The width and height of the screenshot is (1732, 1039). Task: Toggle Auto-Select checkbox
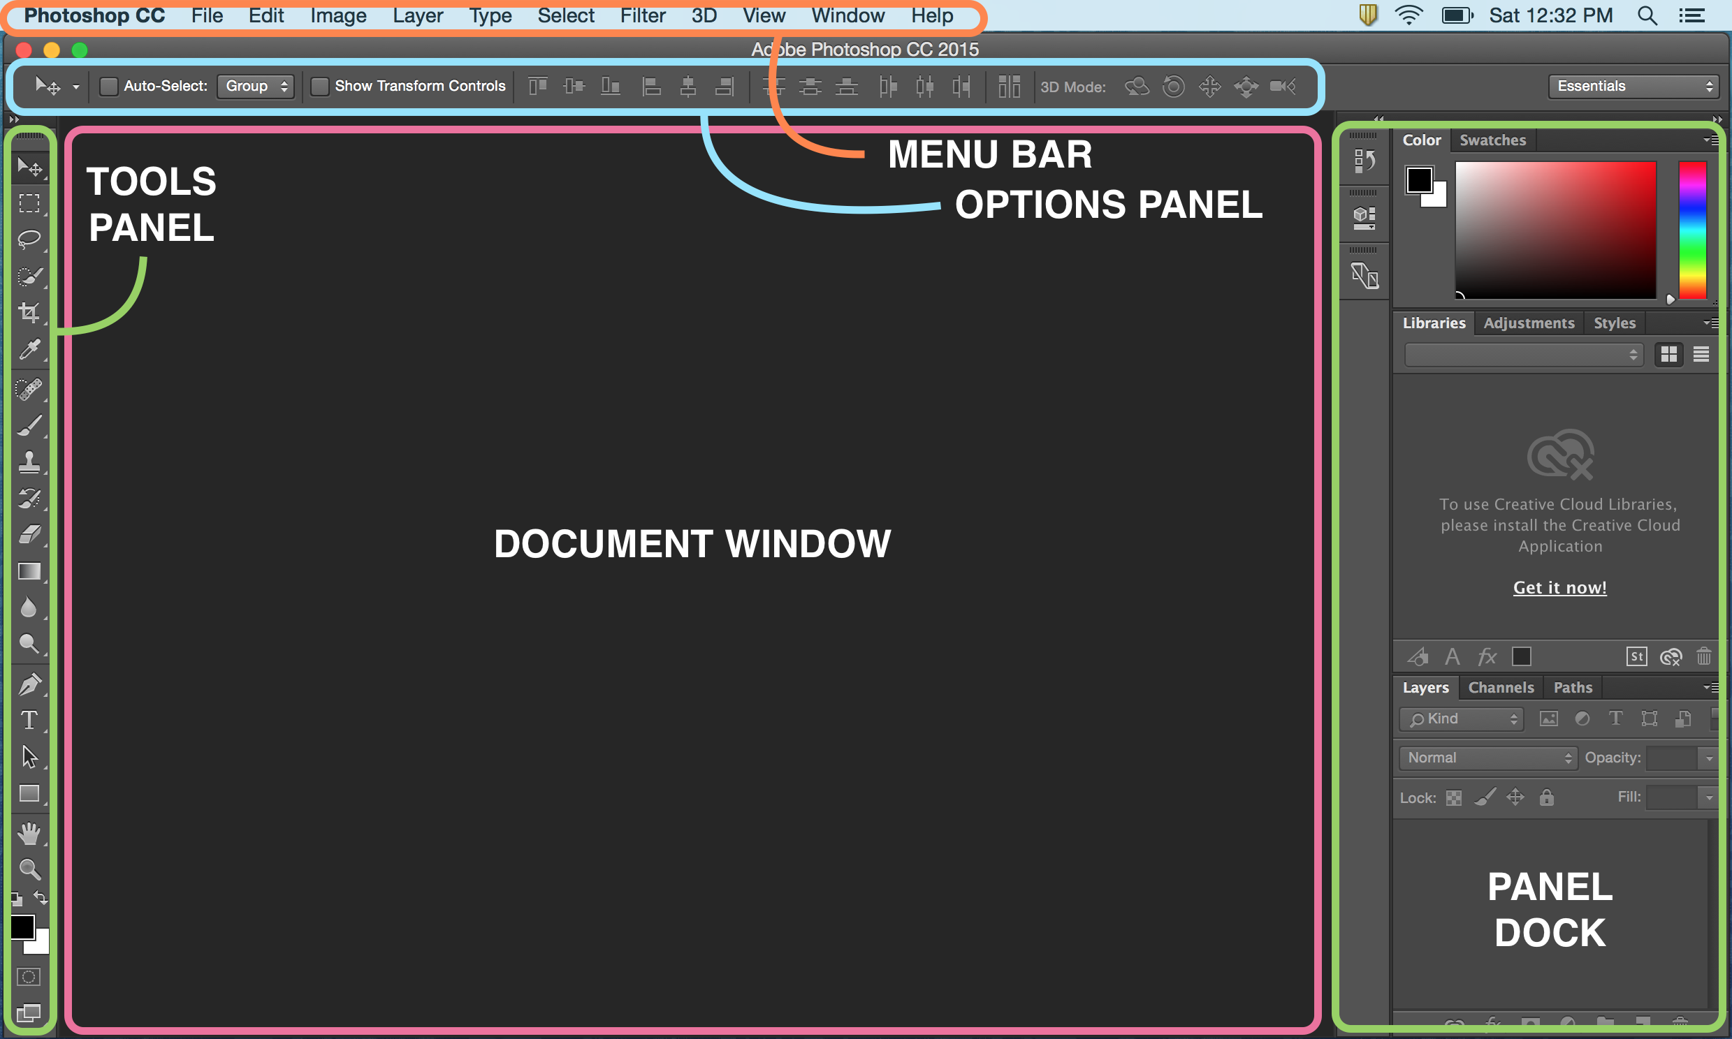coord(109,85)
